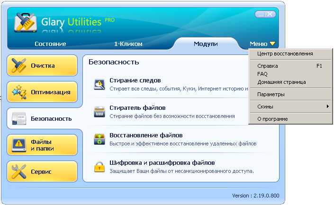Expand the Скины submenu arrow

pyautogui.click(x=328, y=106)
